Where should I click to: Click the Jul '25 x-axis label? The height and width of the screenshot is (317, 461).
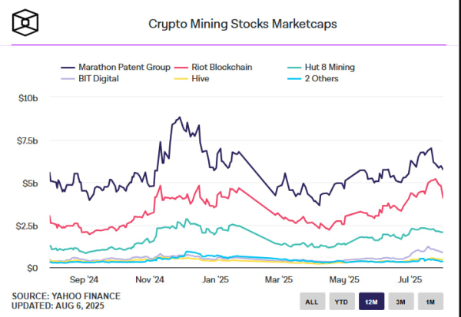410,279
